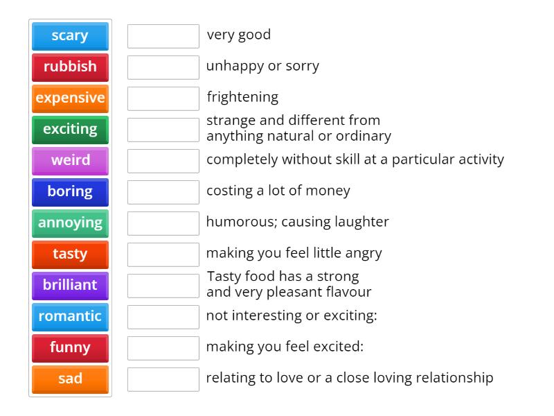Viewport: 554px width, 416px height.
Task: Select the box for 'not interesting or exciting'
Action: click(163, 317)
